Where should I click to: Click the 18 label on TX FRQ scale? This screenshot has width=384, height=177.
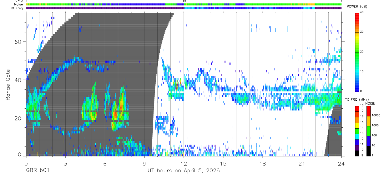362,106
